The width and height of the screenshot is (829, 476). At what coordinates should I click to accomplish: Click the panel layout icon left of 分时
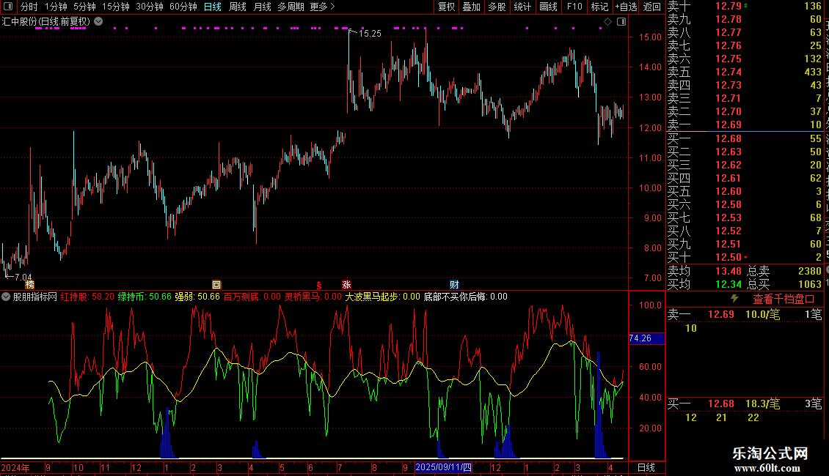click(8, 7)
